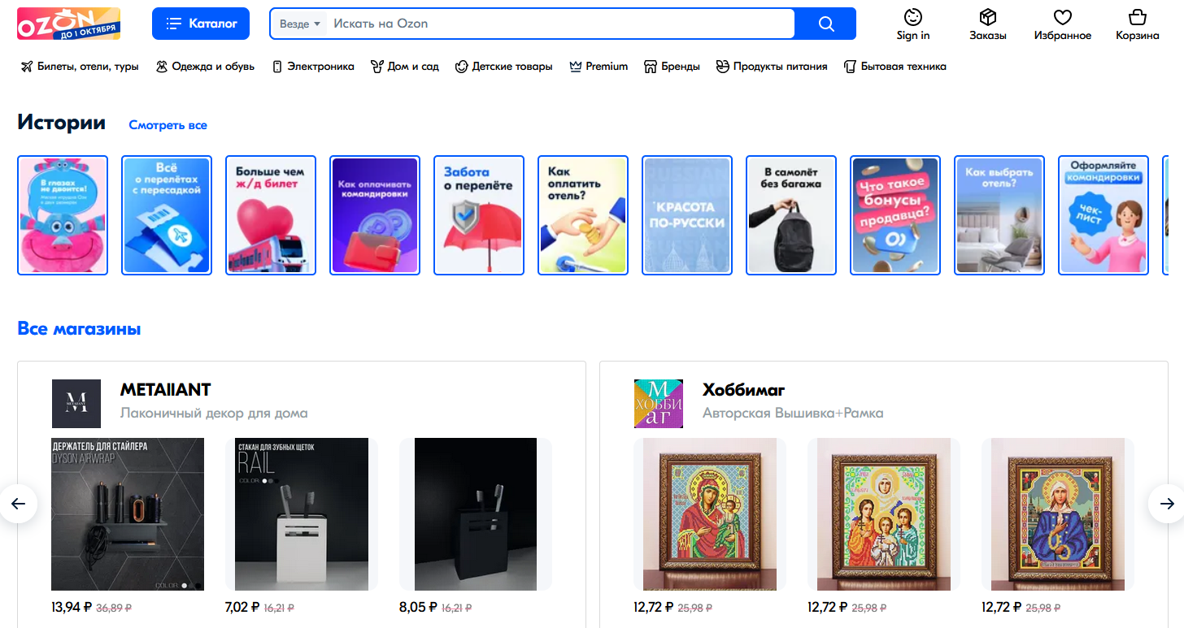Open the pink-blue monster toy story
Image resolution: width=1184 pixels, height=628 pixels.
(63, 215)
